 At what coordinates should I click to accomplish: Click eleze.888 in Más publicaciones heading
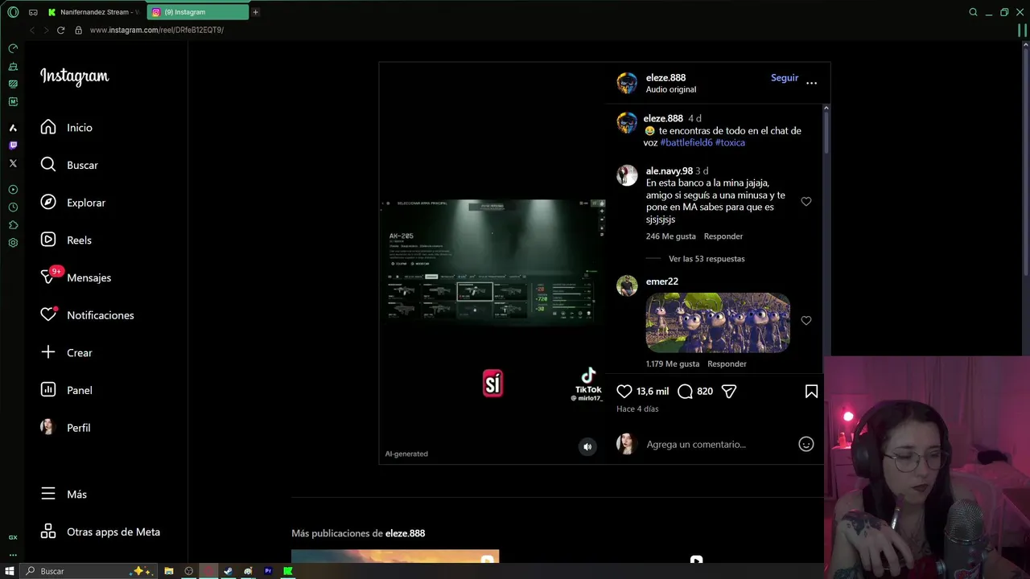pos(405,533)
